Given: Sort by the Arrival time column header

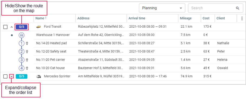Looking at the screenshot, I should 137,18.
